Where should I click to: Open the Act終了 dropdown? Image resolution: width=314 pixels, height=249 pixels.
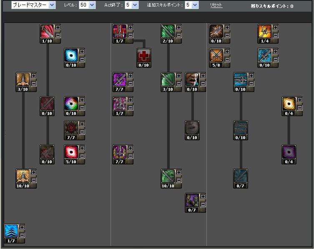coord(131,5)
